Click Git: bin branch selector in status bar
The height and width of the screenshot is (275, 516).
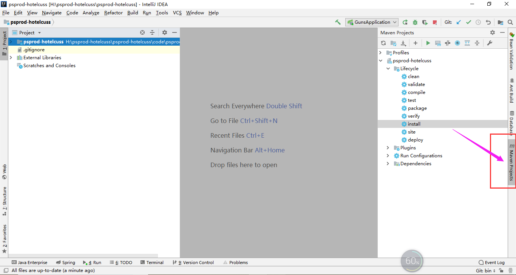pos(485,270)
